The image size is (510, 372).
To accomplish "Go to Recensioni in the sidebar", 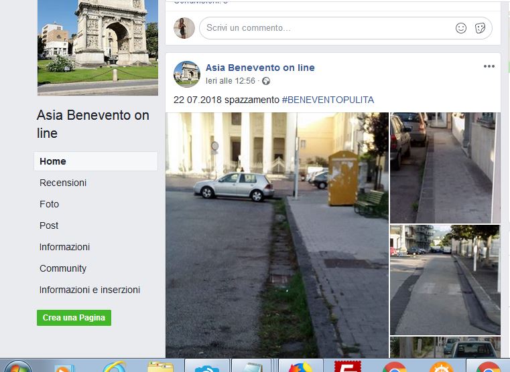I will coord(63,183).
